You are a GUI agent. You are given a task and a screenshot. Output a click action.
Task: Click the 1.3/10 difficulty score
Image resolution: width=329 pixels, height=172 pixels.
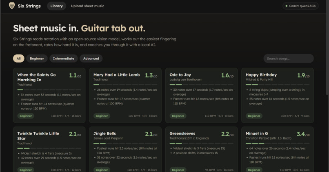151,76
